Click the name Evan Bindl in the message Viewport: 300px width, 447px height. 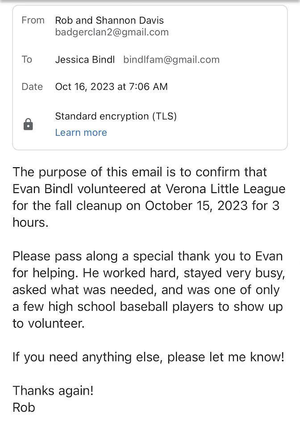click(x=43, y=189)
